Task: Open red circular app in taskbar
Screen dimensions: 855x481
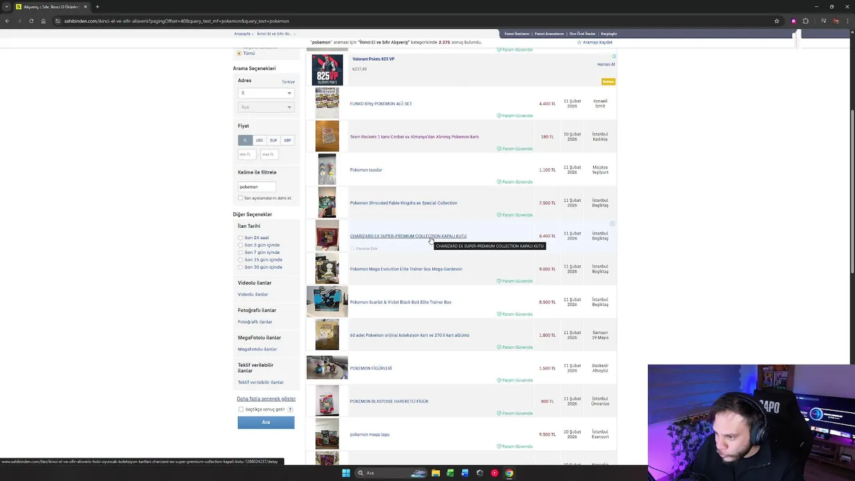Action: click(x=494, y=473)
